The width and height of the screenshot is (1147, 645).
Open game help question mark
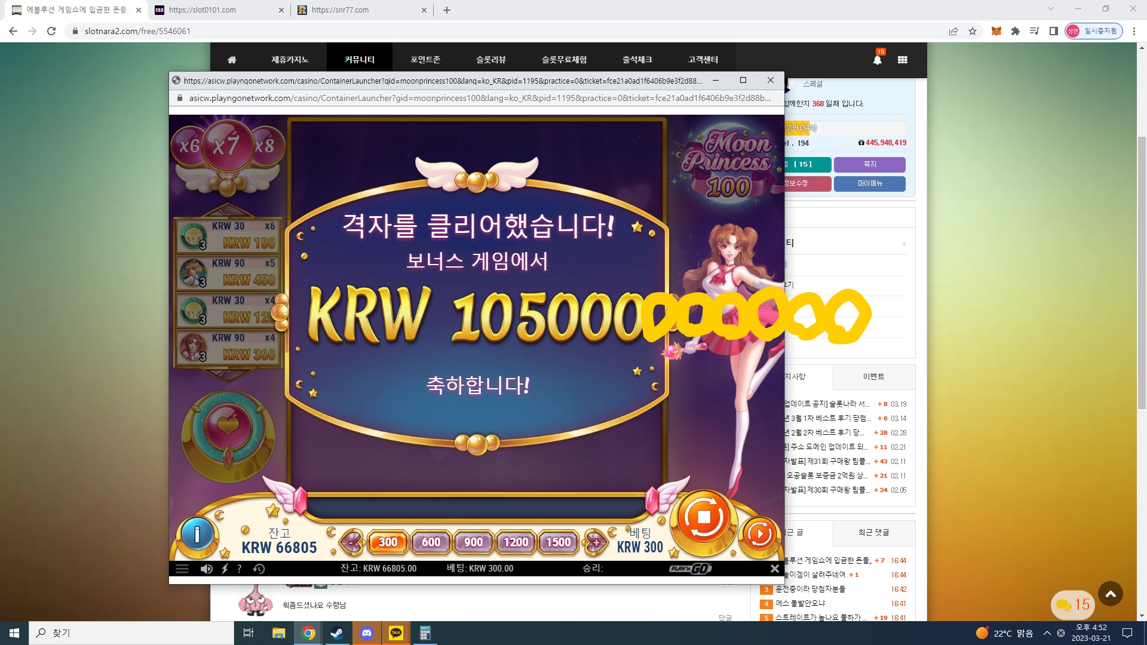(x=240, y=569)
